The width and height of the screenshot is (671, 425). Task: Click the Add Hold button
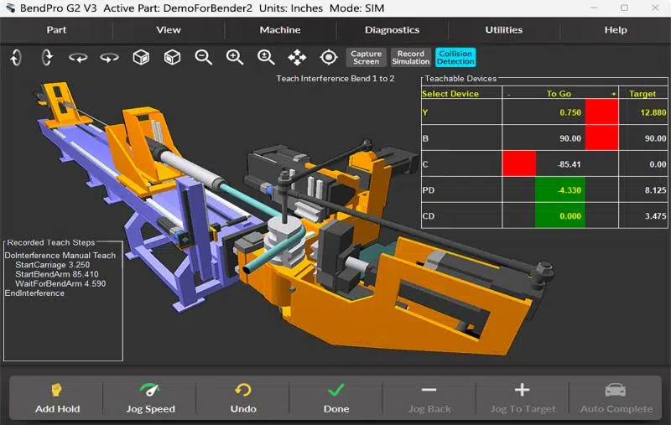[57, 398]
